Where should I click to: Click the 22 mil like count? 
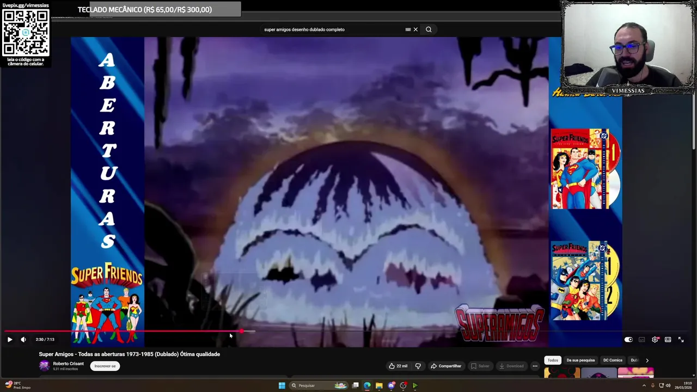pos(402,366)
